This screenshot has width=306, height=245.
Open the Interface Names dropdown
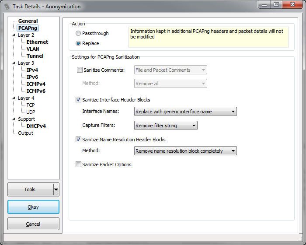185,112
